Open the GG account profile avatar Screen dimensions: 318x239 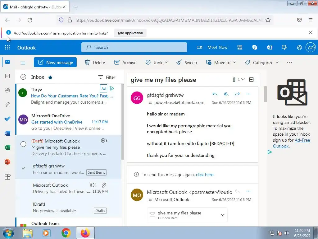point(311,47)
